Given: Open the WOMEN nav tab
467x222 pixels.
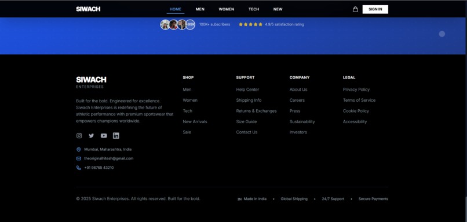Looking at the screenshot, I should tap(227, 9).
